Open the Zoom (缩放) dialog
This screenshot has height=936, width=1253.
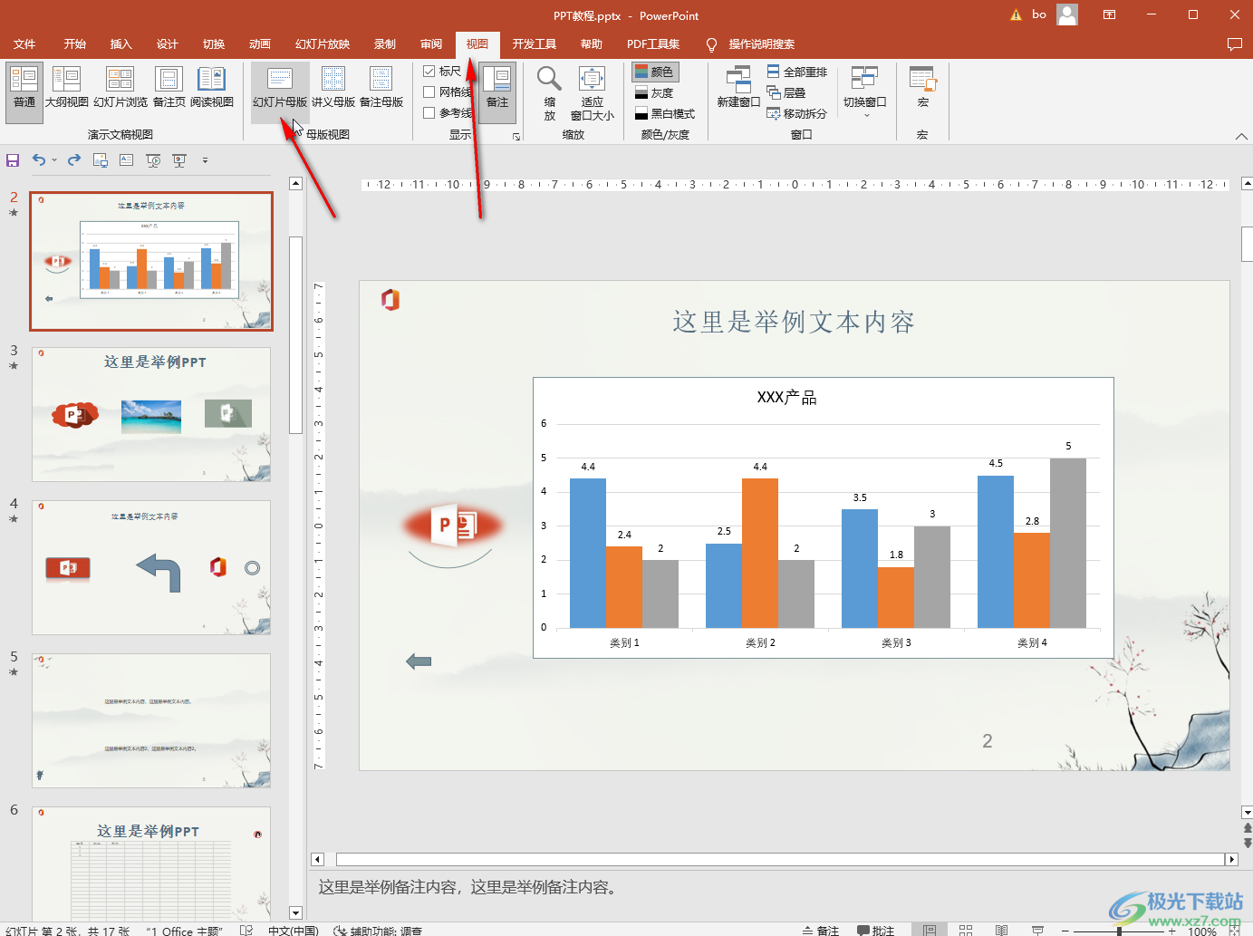pos(550,92)
